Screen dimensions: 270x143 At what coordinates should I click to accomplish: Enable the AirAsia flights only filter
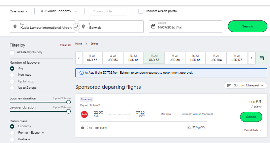(x=12, y=53)
